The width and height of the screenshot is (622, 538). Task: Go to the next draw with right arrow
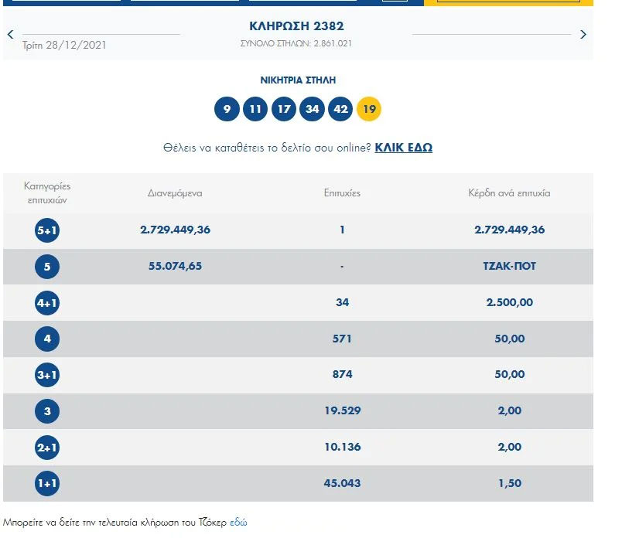tap(583, 34)
